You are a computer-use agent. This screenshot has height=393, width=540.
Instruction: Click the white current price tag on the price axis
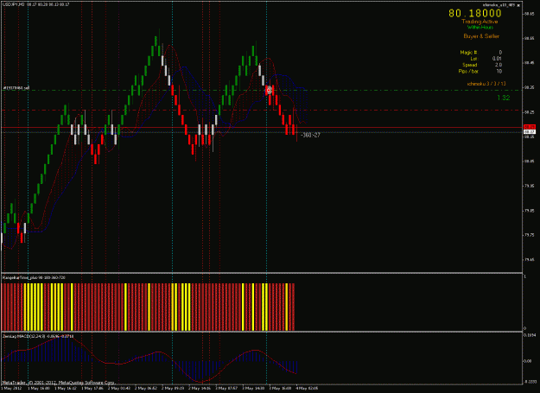[x=530, y=132]
